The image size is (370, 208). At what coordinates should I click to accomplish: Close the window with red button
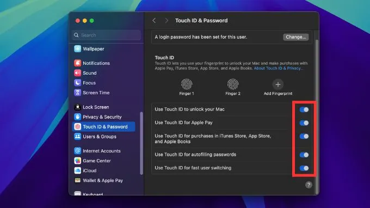(x=78, y=21)
